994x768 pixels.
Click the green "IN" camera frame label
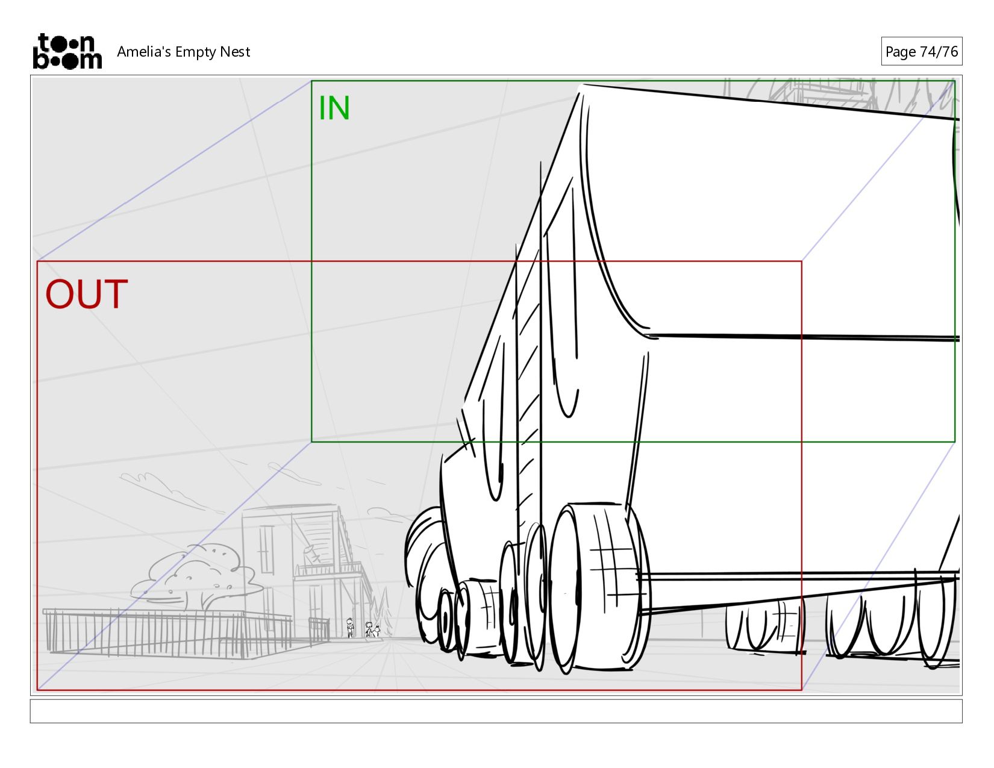click(x=334, y=108)
